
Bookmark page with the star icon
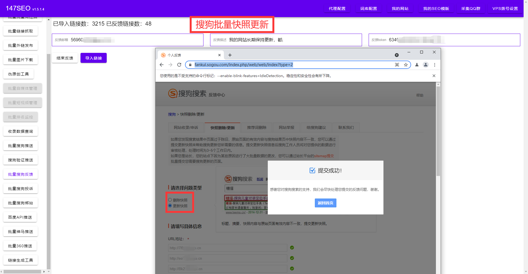(406, 65)
